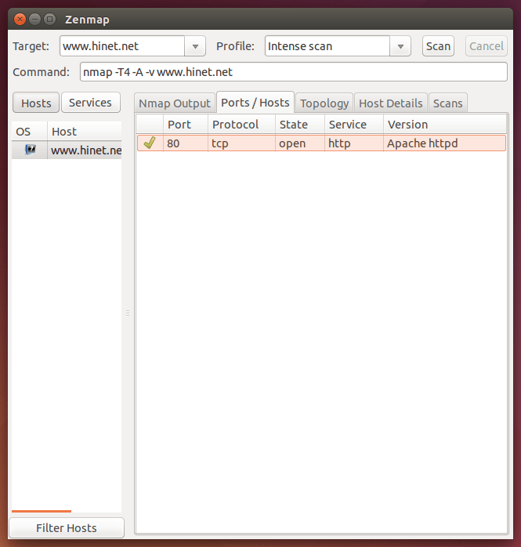Switch to the Nmap Output tab
This screenshot has height=547, width=521.
pyautogui.click(x=175, y=103)
